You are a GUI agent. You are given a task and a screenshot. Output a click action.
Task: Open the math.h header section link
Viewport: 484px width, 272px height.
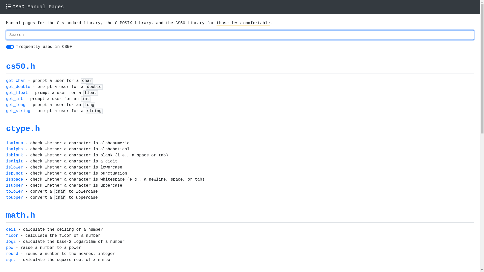tap(20, 215)
